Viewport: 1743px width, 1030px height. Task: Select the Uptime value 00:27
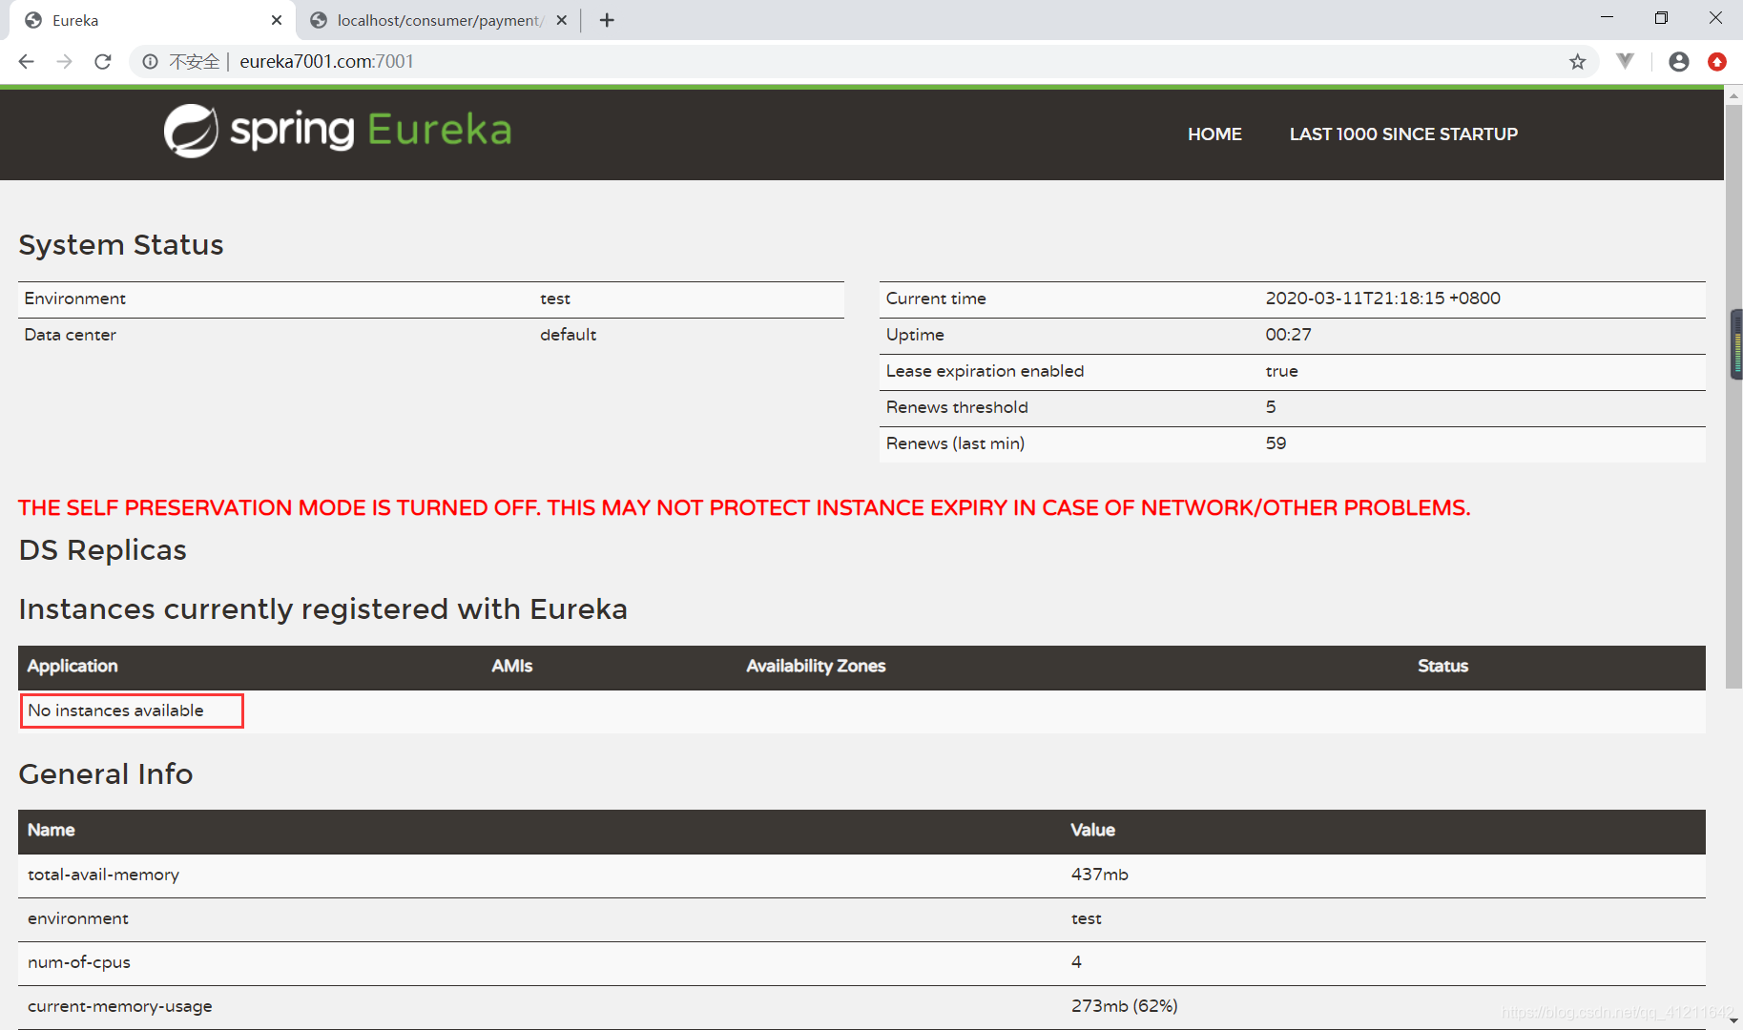tap(1288, 335)
